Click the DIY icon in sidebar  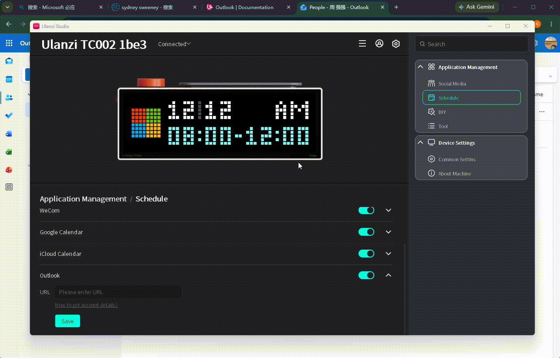[431, 112]
